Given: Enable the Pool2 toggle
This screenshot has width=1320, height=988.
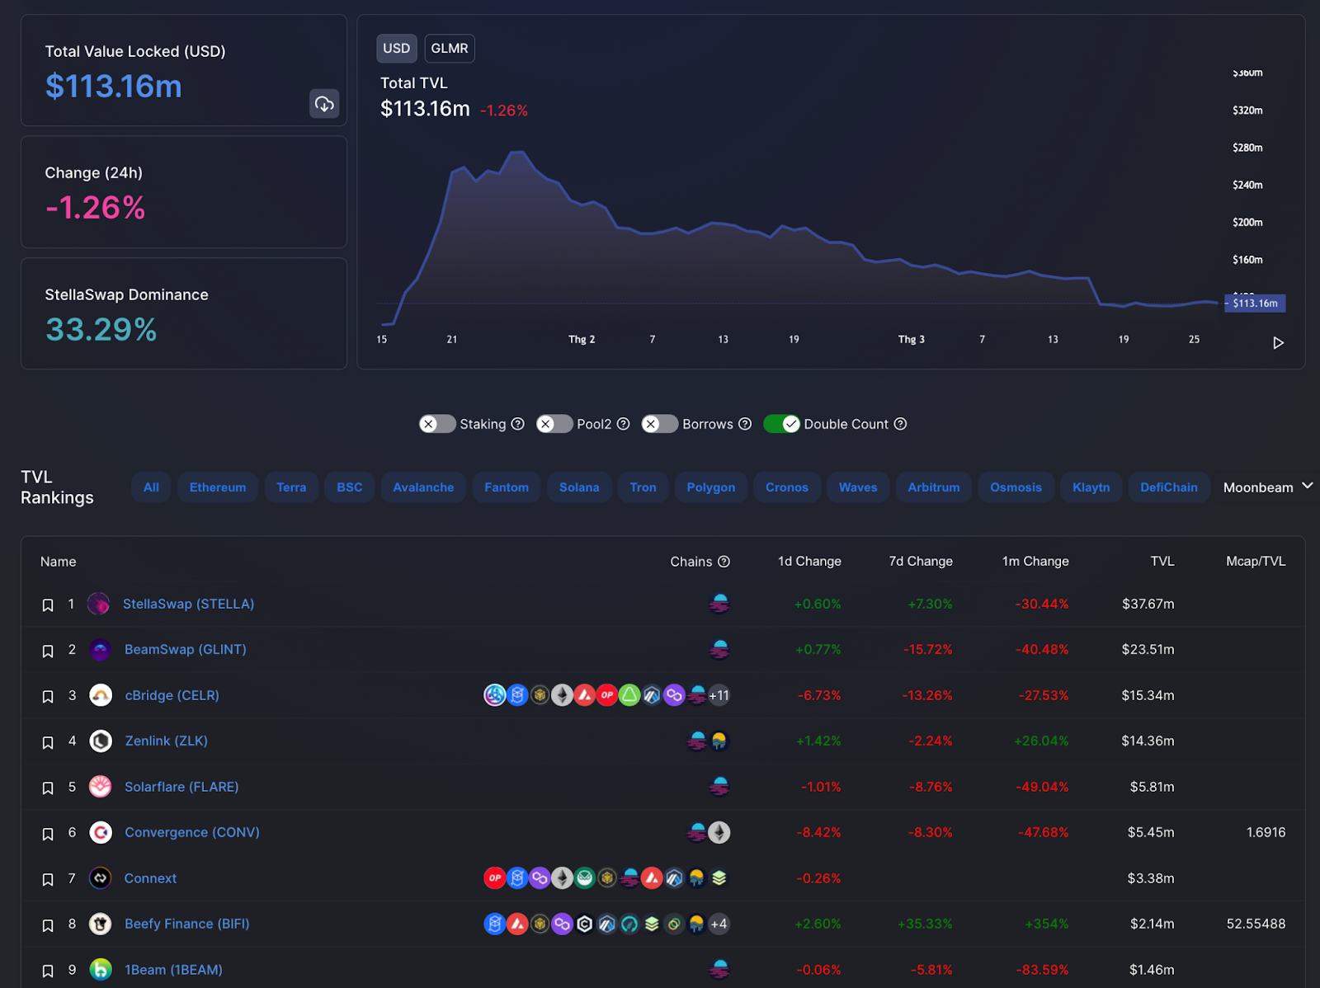Looking at the screenshot, I should (x=554, y=424).
